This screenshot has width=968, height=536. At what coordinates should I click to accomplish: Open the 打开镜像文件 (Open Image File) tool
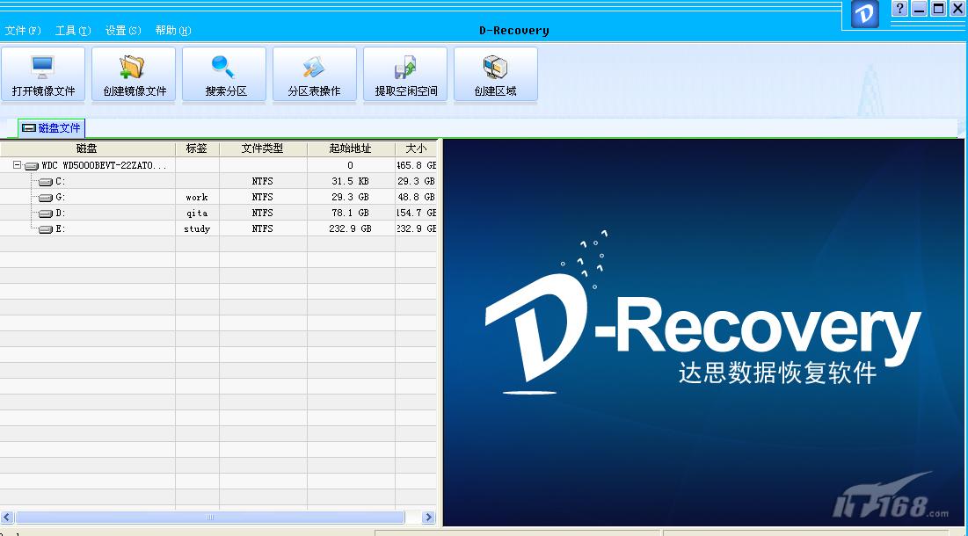[x=43, y=74]
